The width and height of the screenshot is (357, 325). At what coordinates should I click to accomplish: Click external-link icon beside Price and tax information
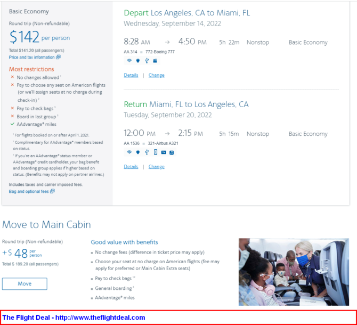[58, 57]
